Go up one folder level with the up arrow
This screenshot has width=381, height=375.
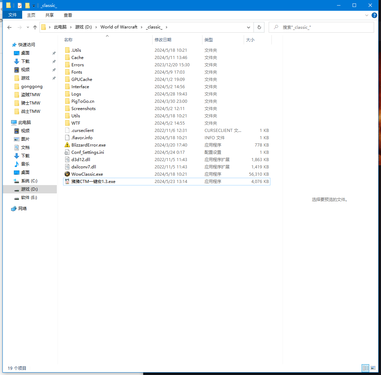[35, 27]
